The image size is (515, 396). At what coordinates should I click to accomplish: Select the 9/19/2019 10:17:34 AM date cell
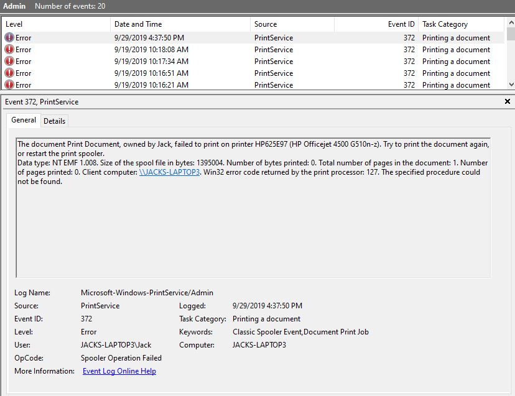pyautogui.click(x=151, y=62)
